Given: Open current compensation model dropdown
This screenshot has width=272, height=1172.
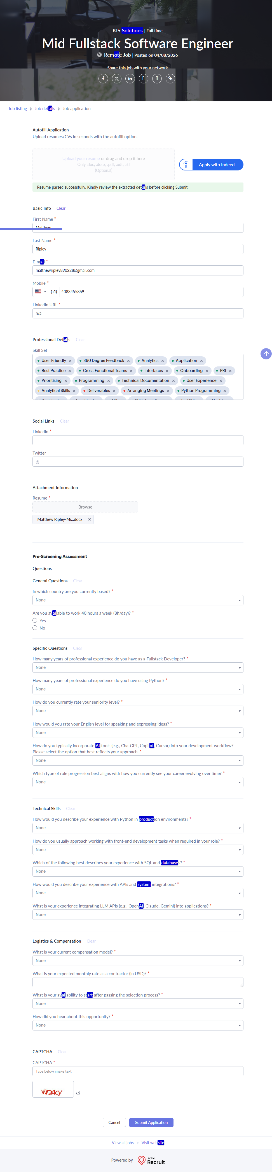Looking at the screenshot, I should click(x=138, y=961).
